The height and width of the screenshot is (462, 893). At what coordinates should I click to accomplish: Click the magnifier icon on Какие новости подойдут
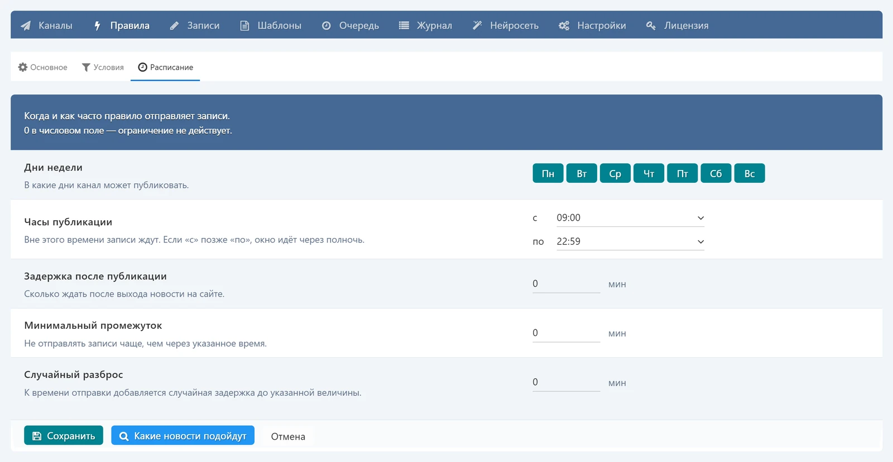pyautogui.click(x=124, y=436)
